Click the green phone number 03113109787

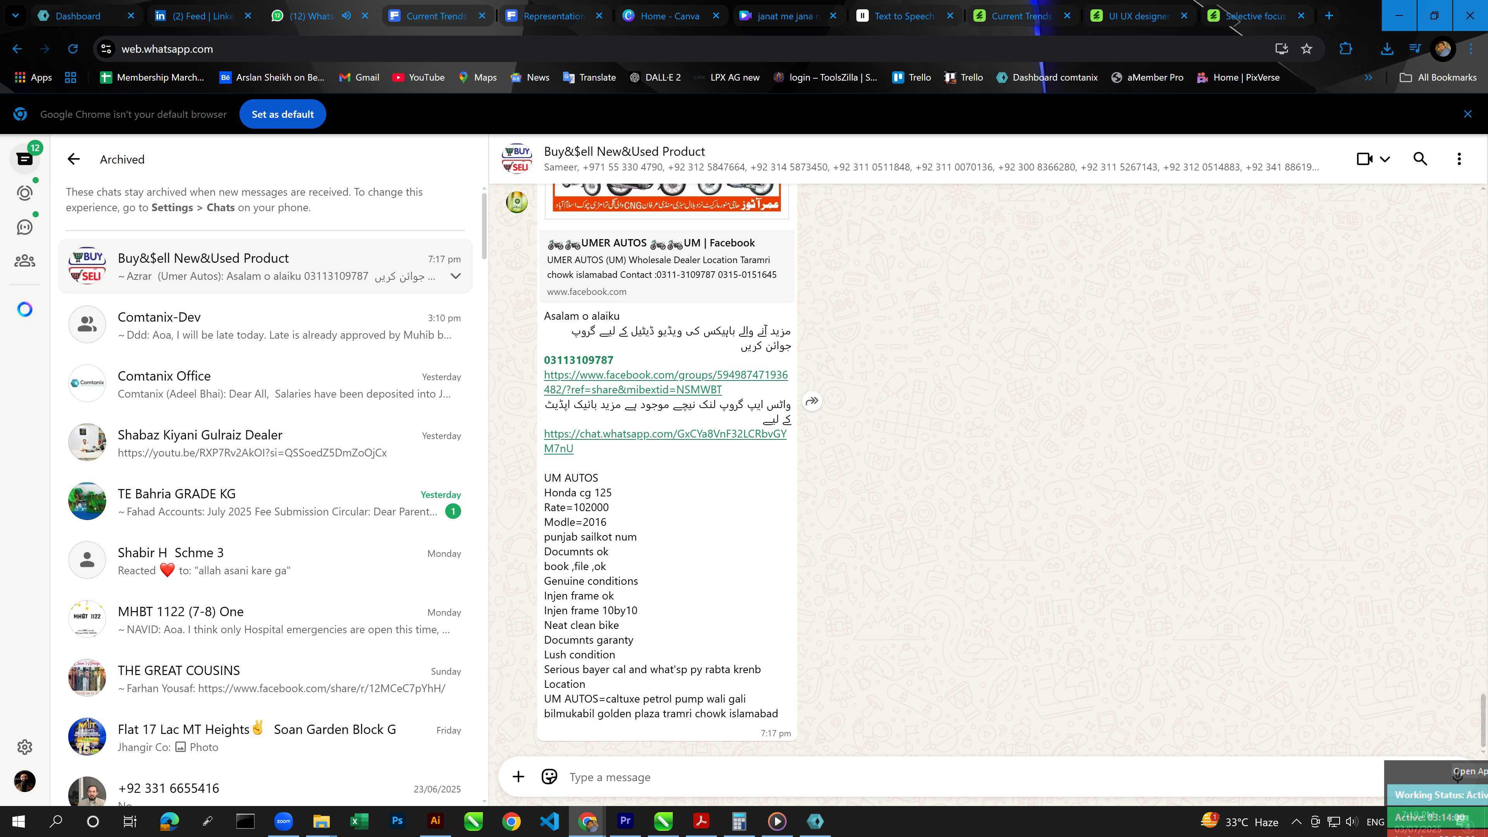(x=578, y=360)
